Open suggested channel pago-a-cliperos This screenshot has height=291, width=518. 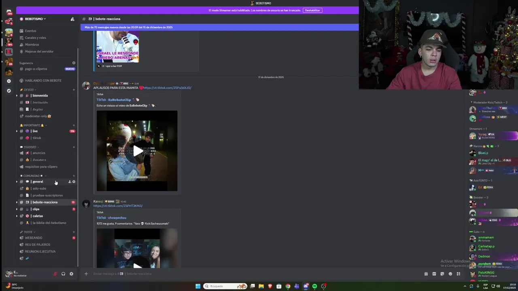[x=36, y=69]
